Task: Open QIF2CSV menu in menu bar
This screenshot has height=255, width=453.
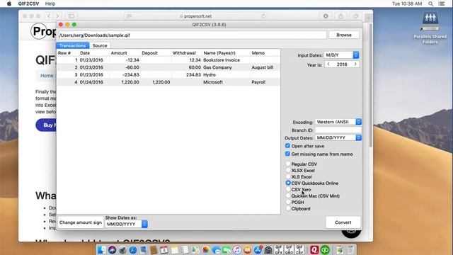Action: click(28, 4)
